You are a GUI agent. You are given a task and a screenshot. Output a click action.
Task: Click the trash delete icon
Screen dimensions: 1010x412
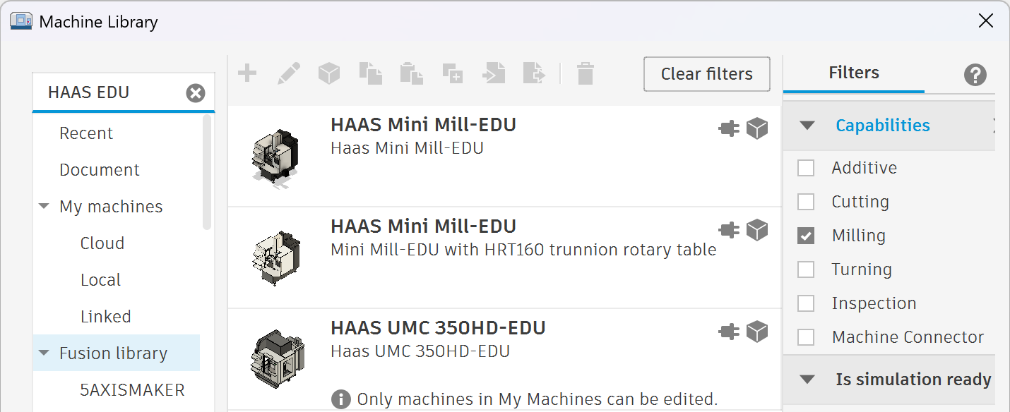(585, 73)
